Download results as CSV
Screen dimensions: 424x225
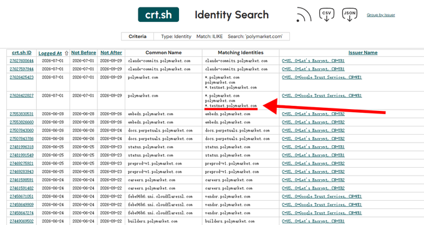(326, 14)
